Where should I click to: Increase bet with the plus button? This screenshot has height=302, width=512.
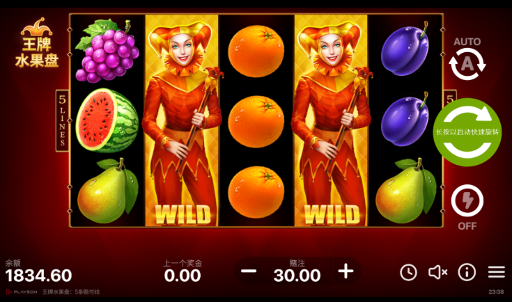tap(346, 271)
